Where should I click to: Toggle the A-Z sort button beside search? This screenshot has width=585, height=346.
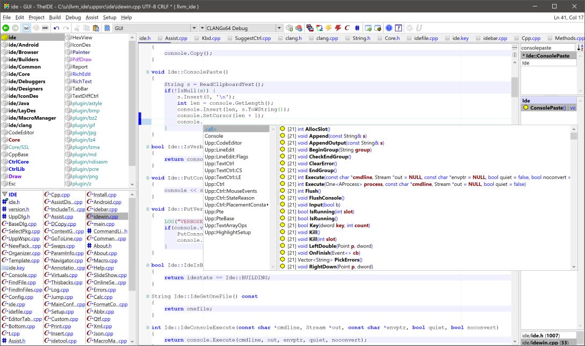580,48
